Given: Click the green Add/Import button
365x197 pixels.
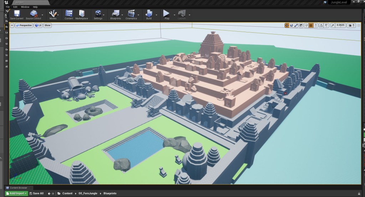Looking at the screenshot, I should pos(16,193).
